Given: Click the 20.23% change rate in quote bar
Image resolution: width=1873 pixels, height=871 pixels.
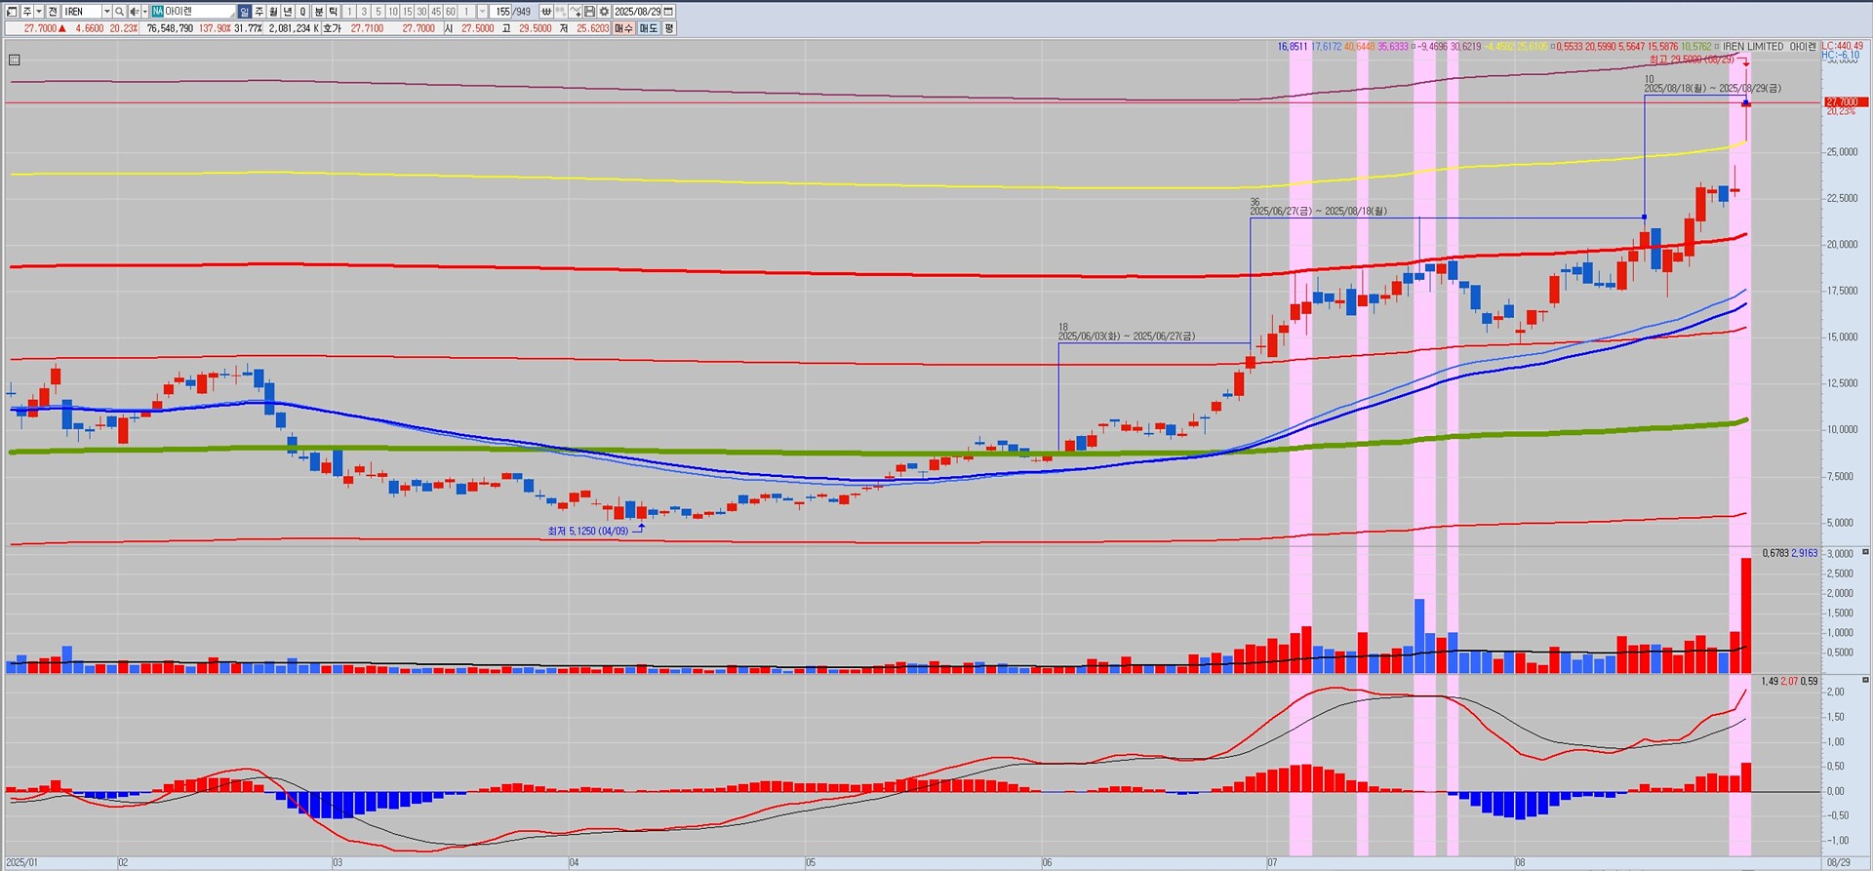Looking at the screenshot, I should pos(124,28).
